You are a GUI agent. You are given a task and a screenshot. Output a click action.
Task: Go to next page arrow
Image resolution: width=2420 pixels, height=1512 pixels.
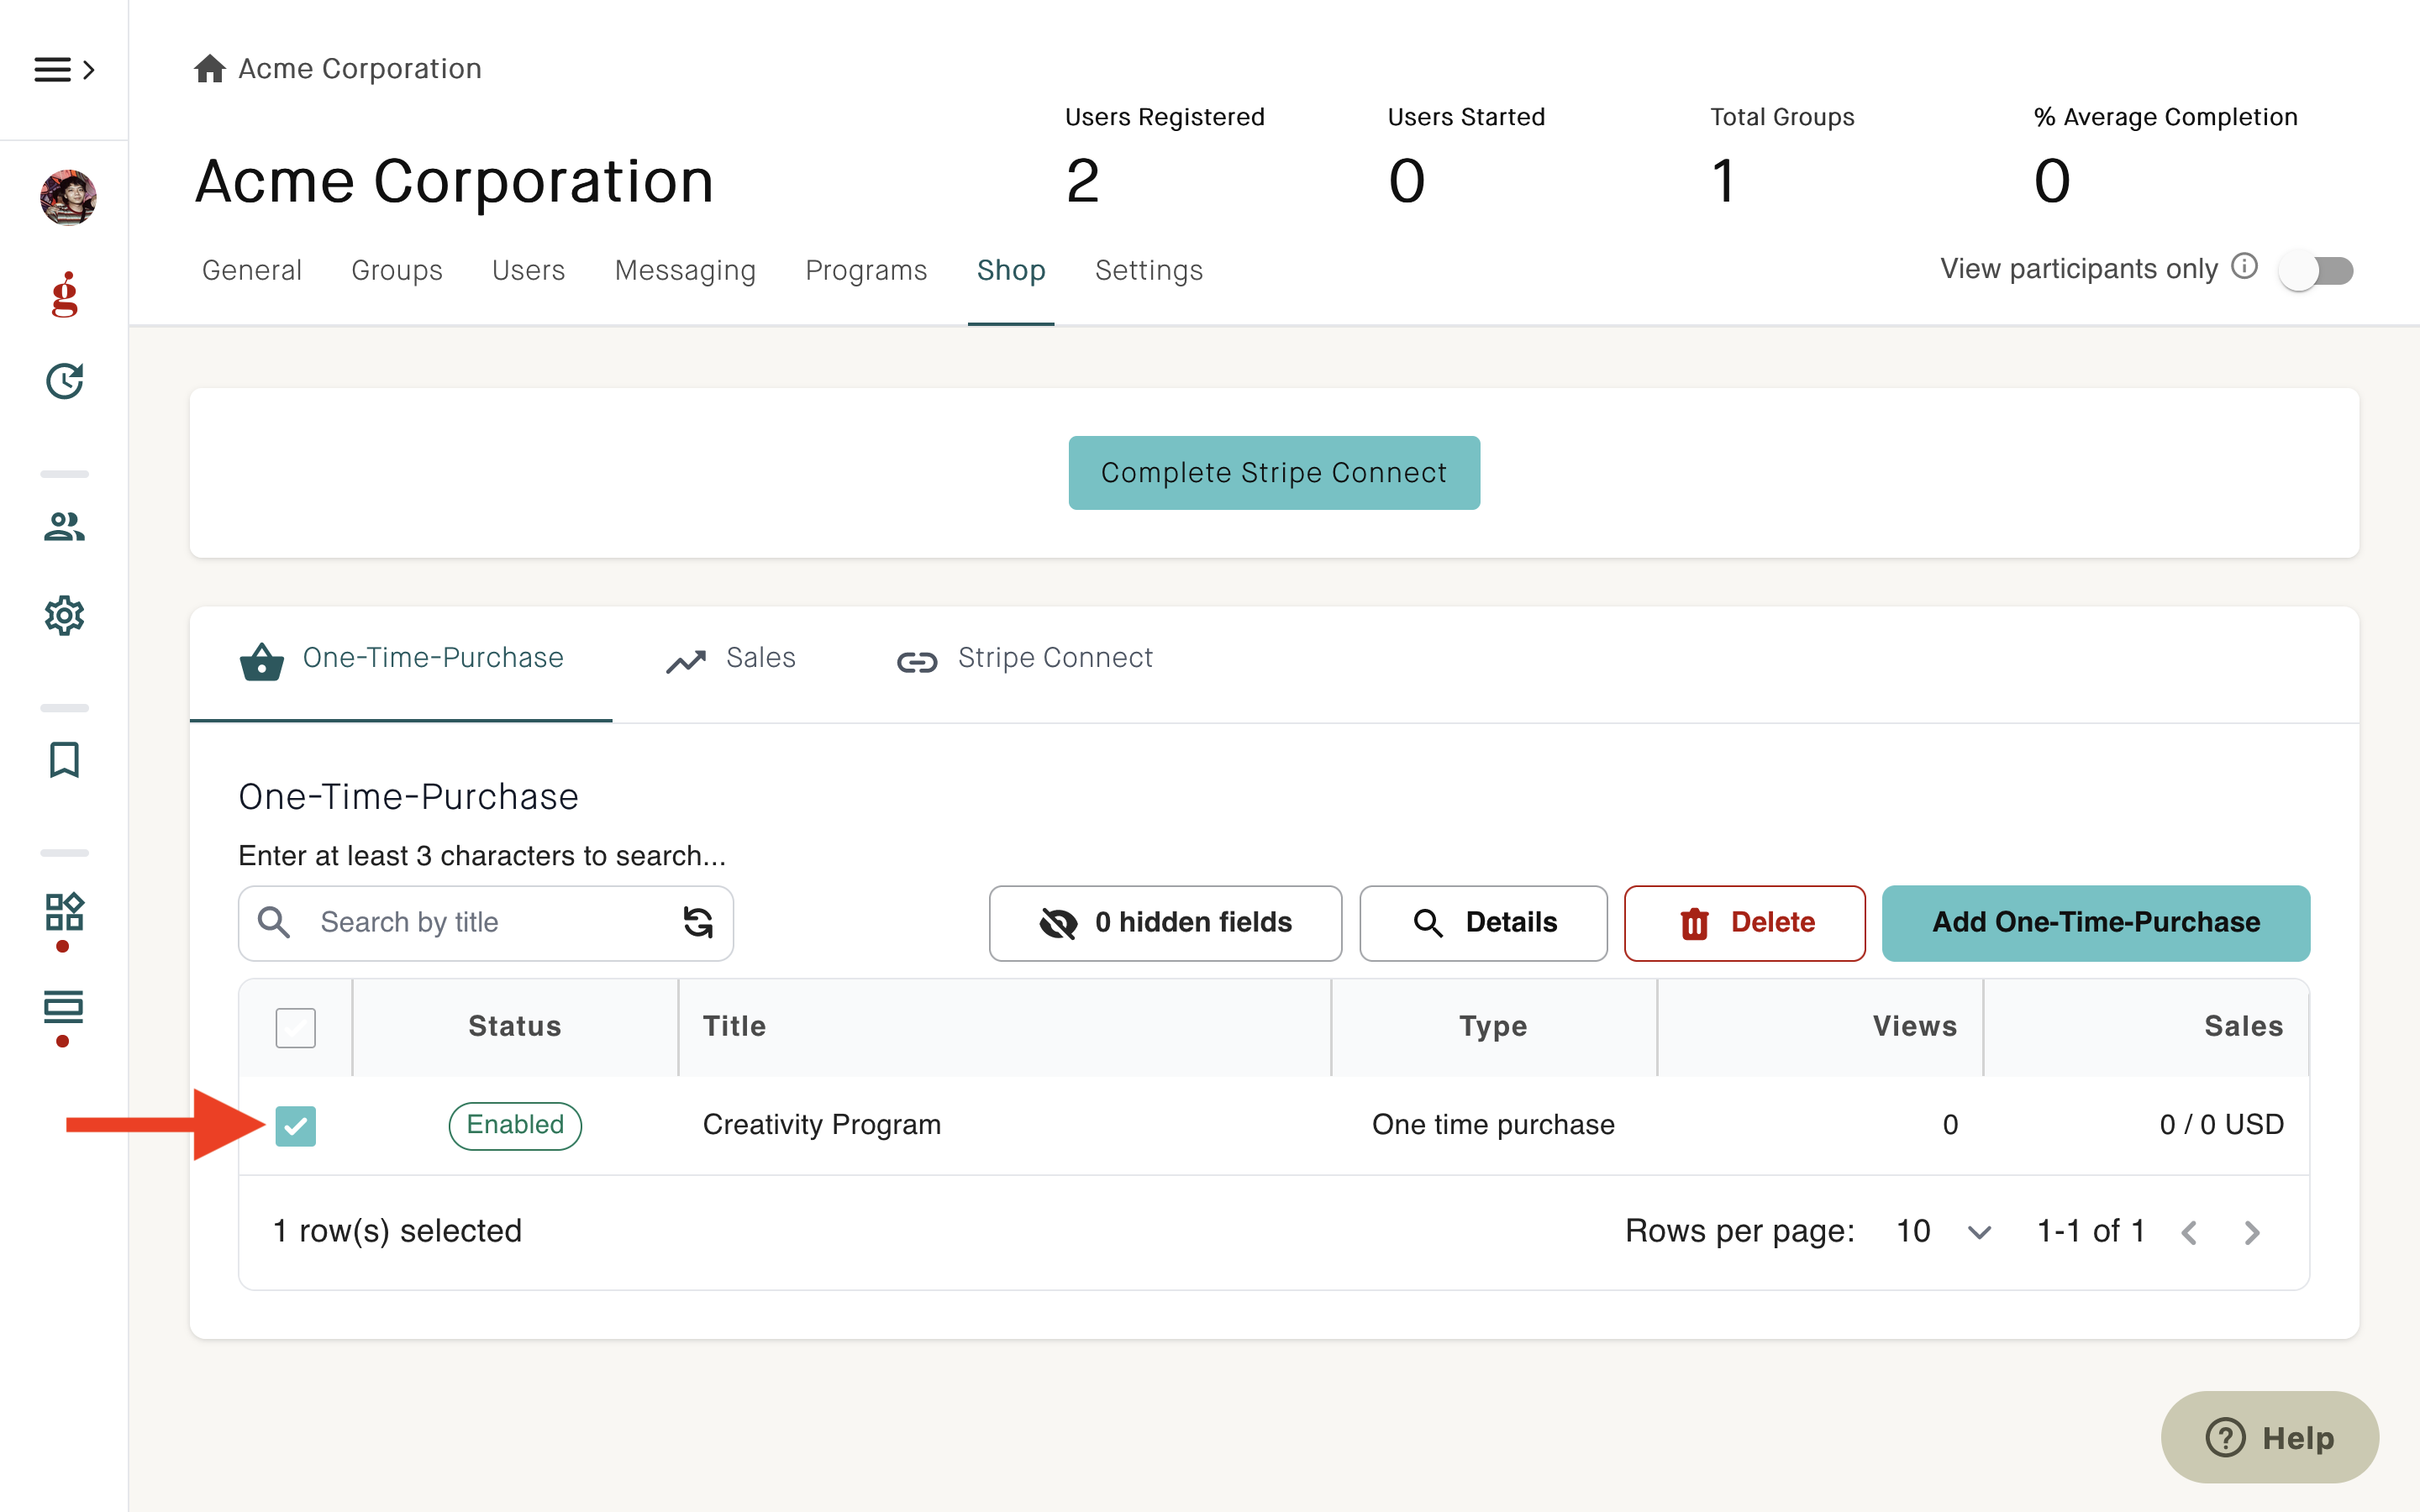click(x=2252, y=1232)
